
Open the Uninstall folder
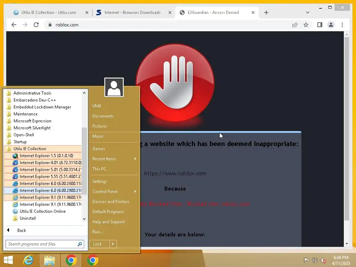pos(43,218)
